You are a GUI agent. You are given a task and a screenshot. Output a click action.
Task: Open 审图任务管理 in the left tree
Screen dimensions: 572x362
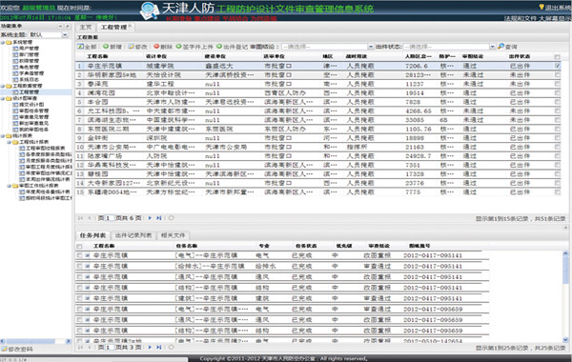tap(34, 111)
